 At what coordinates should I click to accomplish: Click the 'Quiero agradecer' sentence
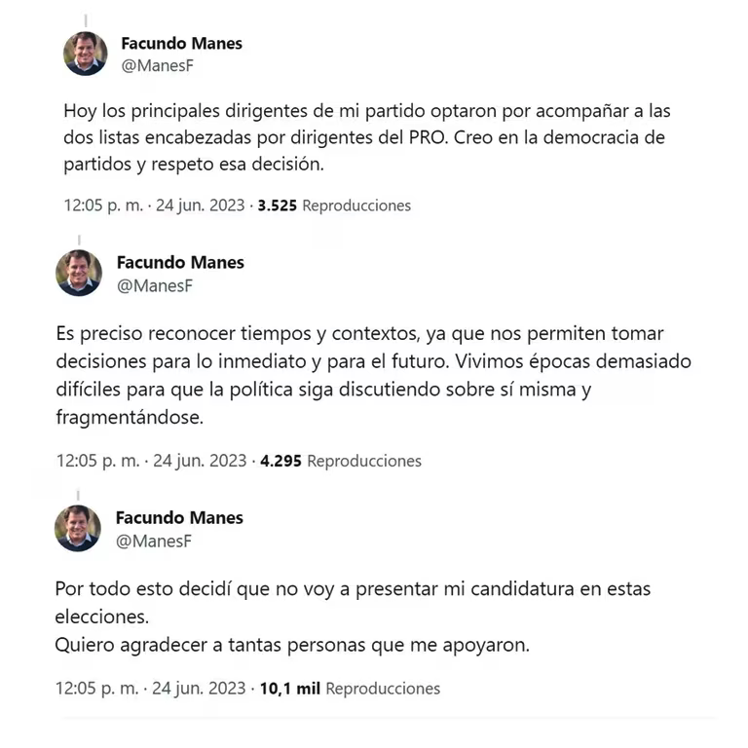(x=292, y=645)
